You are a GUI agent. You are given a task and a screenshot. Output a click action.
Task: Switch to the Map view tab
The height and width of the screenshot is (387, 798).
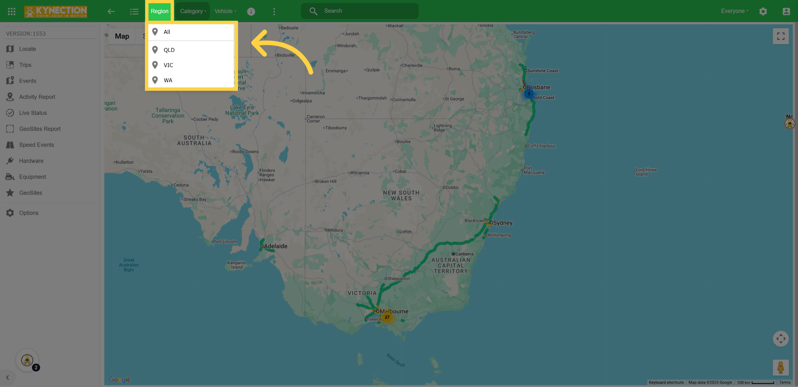(122, 36)
